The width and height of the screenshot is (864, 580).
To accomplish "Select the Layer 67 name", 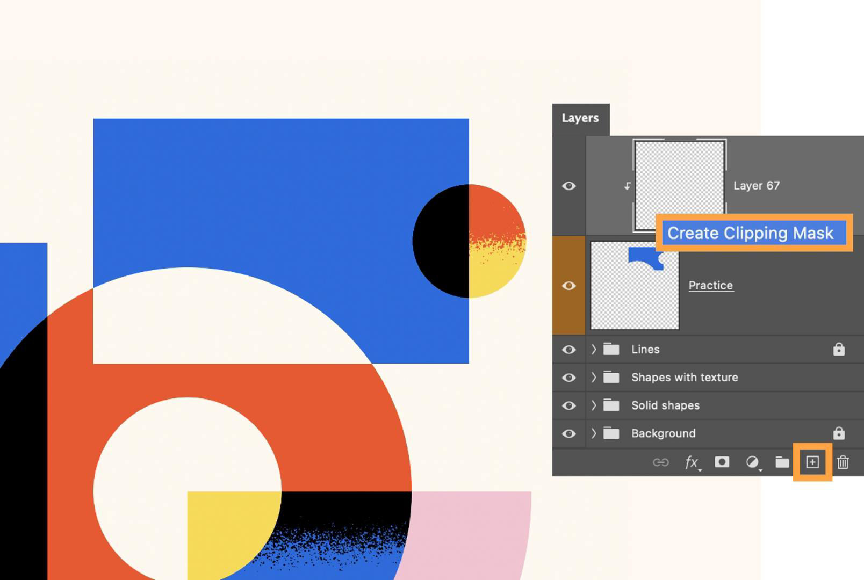I will click(757, 186).
